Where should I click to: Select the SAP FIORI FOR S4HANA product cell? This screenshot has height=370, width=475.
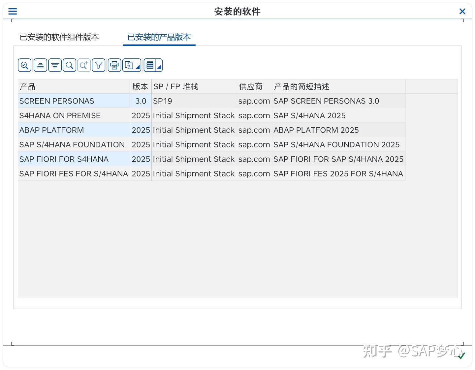point(74,159)
